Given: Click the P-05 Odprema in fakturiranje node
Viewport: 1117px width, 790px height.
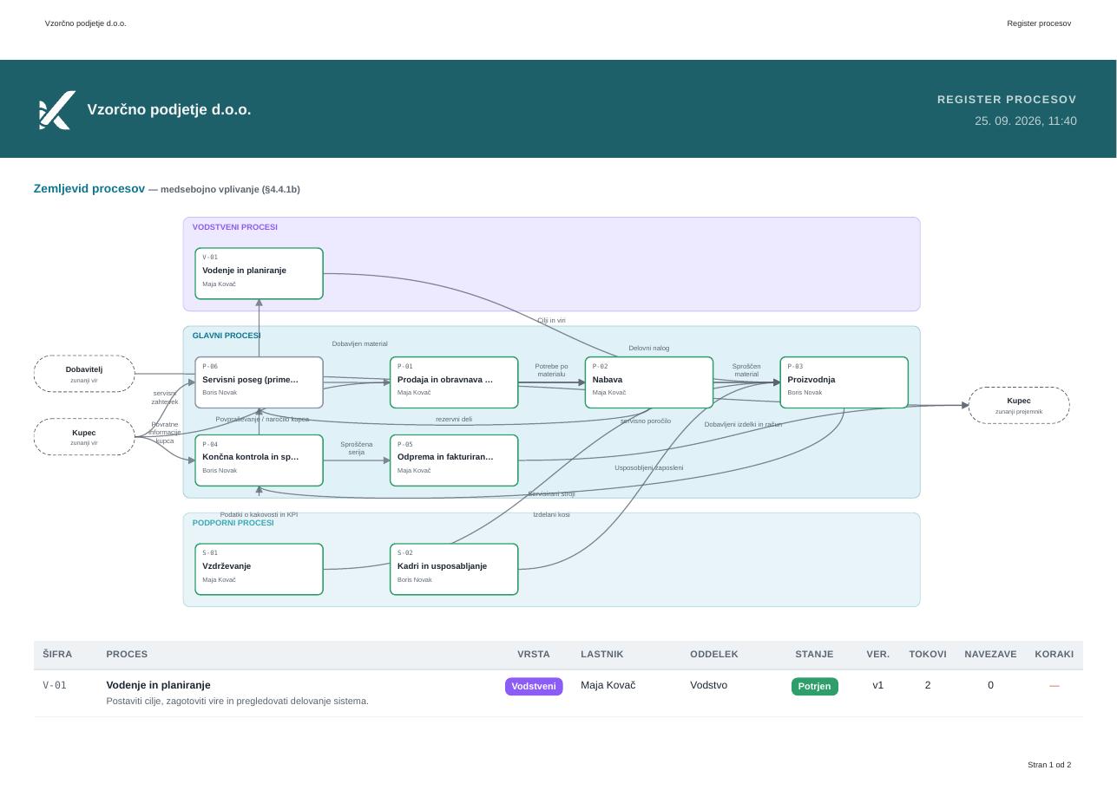Looking at the screenshot, I should point(454,460).
